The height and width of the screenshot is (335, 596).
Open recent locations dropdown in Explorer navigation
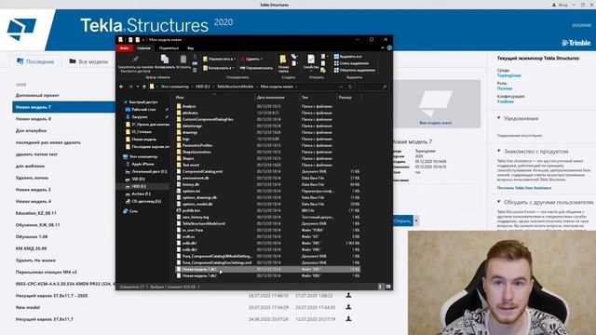138,87
